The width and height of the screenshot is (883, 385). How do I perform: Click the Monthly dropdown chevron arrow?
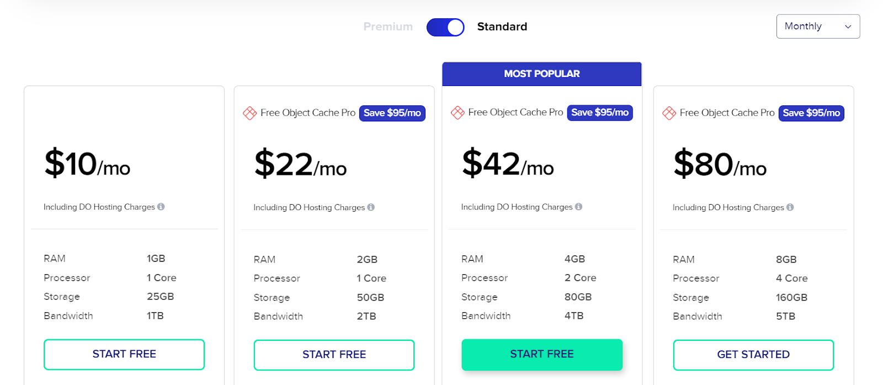pos(848,27)
